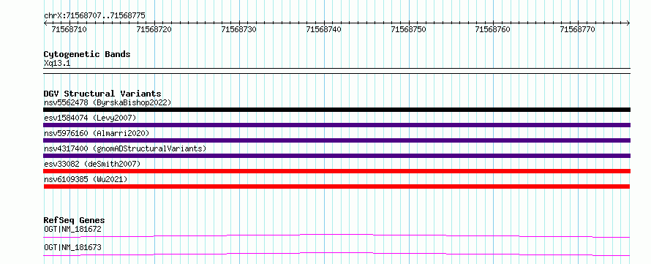Open the OGT|NM_181672 gene label
651x264 pixels.
click(x=72, y=229)
